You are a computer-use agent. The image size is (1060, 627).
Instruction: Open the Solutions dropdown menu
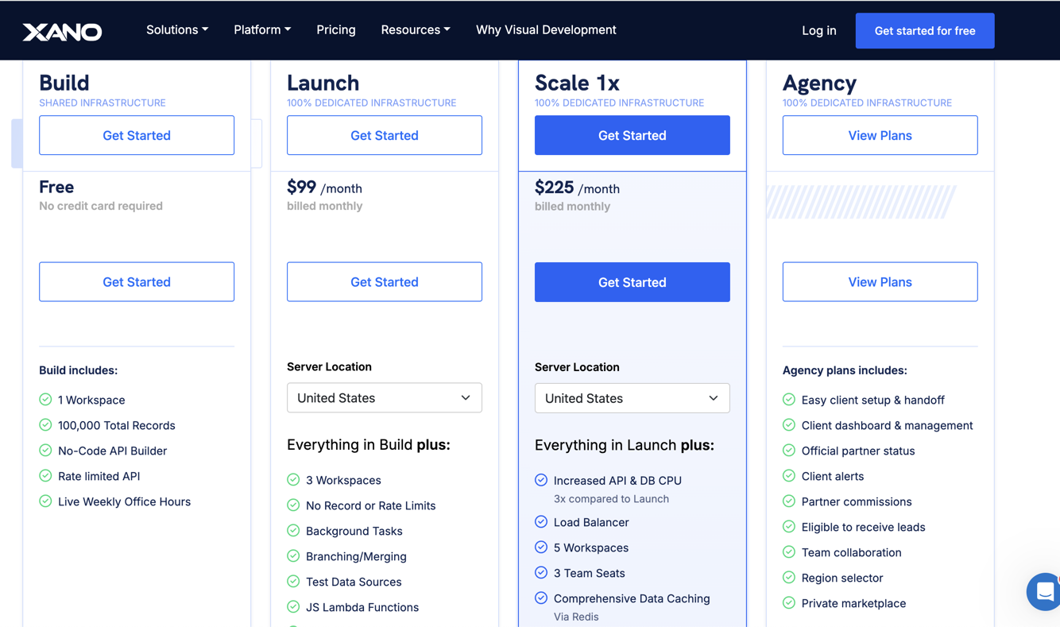coord(176,29)
